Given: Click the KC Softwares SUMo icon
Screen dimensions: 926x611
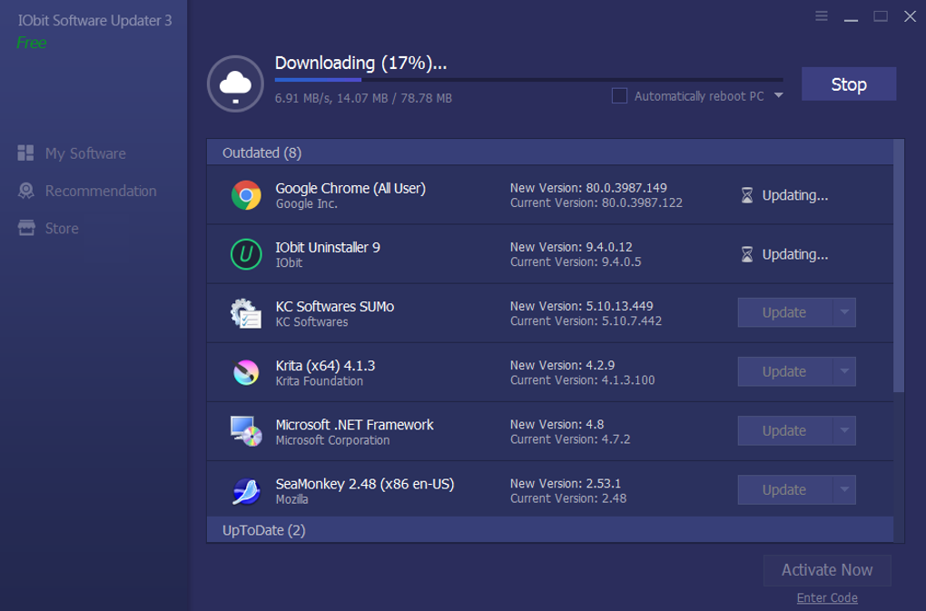Looking at the screenshot, I should coord(246,313).
